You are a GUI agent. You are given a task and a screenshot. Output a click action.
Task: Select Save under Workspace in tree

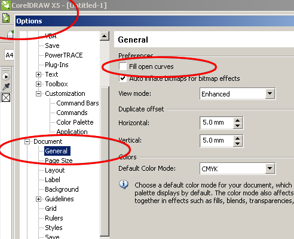tap(52, 46)
